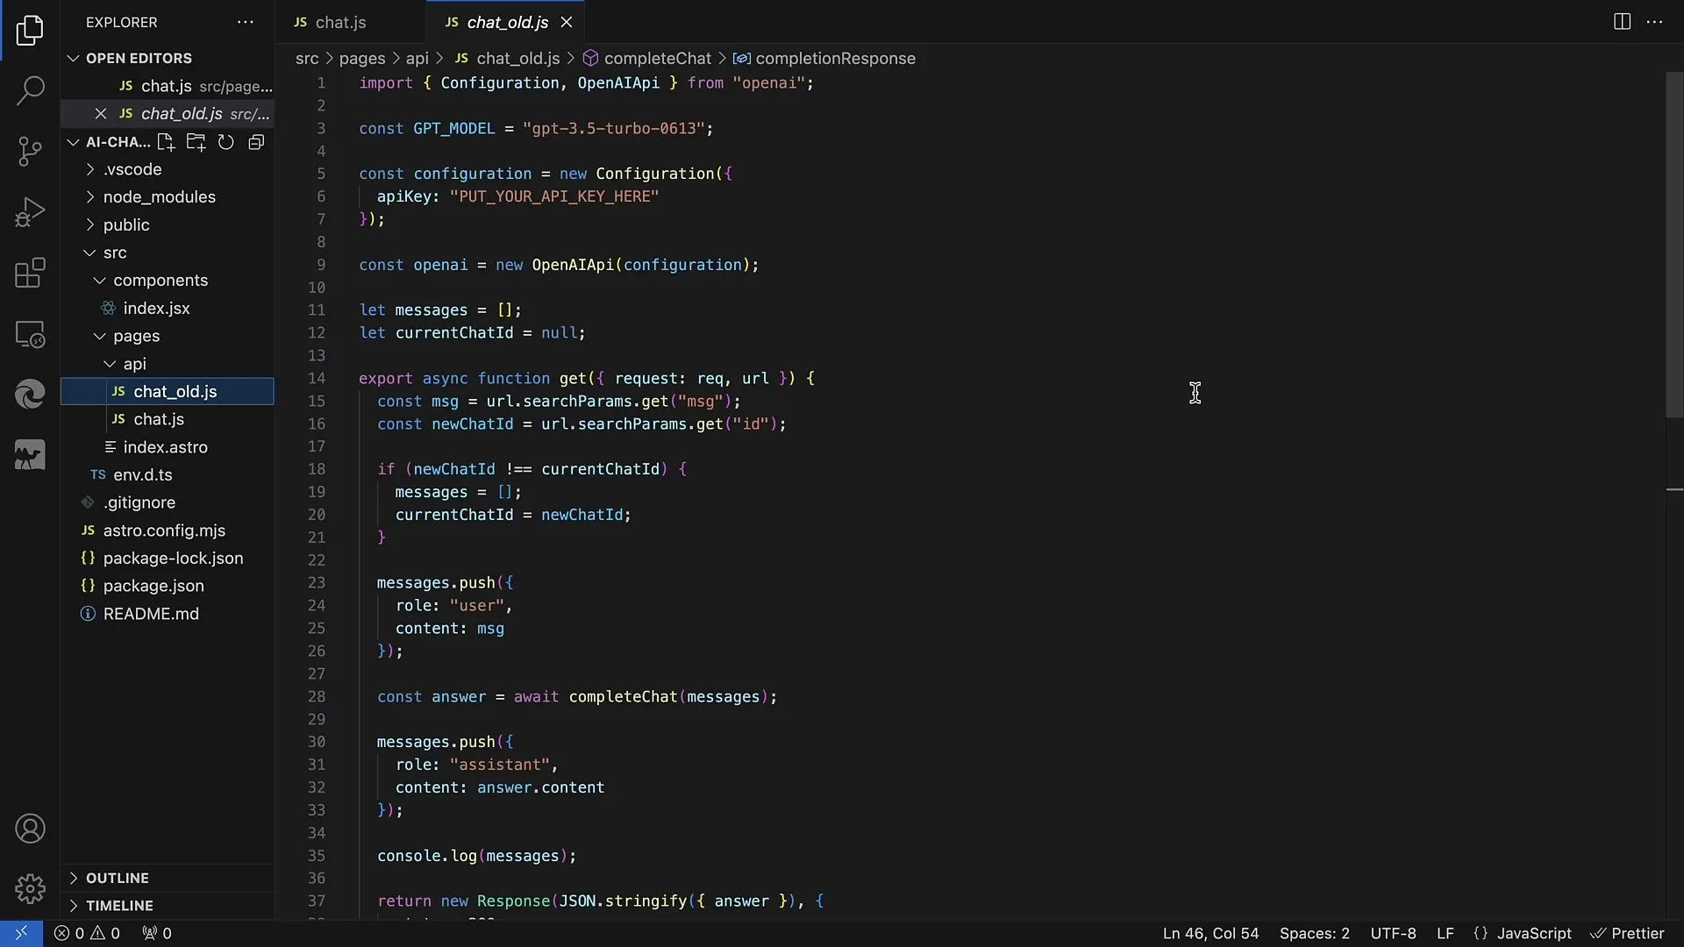
Task: Select chat_old.js in file tree
Action: (167, 391)
